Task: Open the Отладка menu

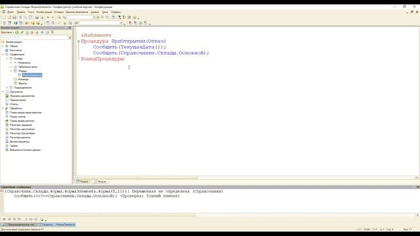Action: click(59, 12)
